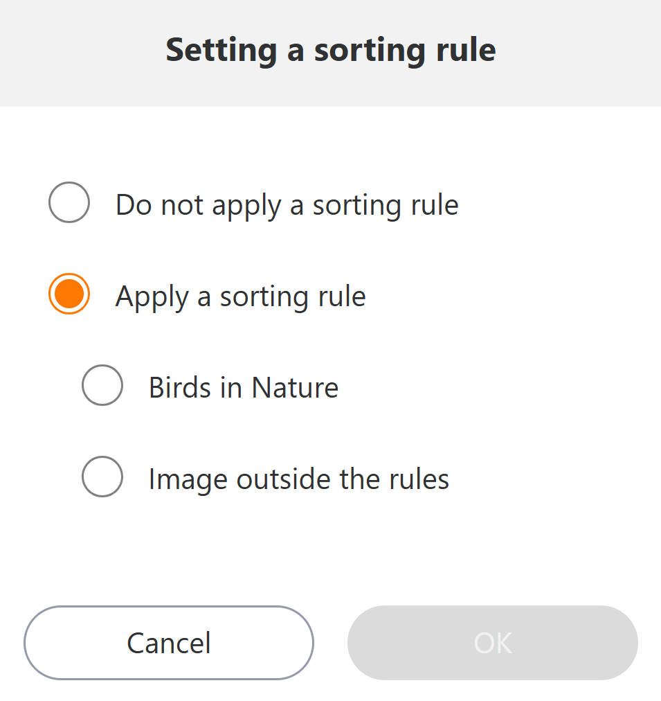Click the 'Do not apply a sorting rule' label text
Viewport: 661px width, 701px height.
(287, 205)
